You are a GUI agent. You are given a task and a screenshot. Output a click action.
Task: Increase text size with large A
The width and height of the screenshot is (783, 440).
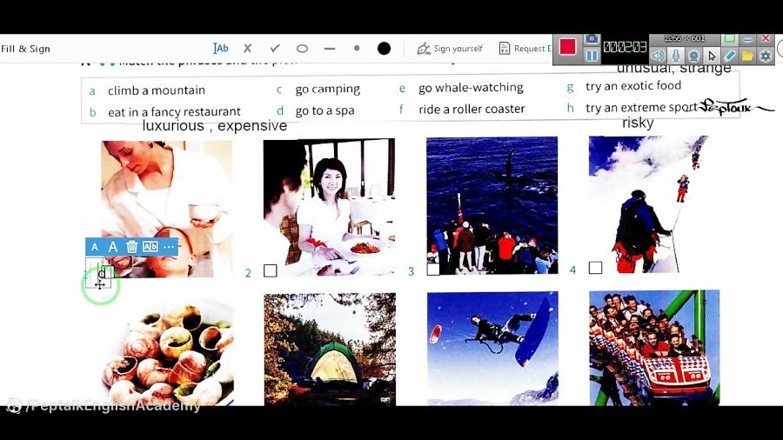pos(112,247)
